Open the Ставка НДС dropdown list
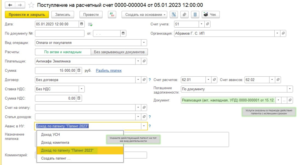This screenshot has height=165, width=305. 82,89
